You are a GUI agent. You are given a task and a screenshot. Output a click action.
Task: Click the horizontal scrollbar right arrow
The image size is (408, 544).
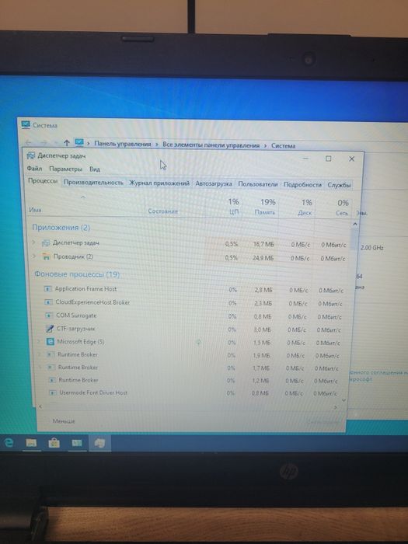(x=335, y=407)
